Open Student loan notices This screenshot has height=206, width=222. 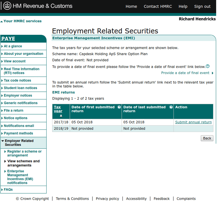20,88
